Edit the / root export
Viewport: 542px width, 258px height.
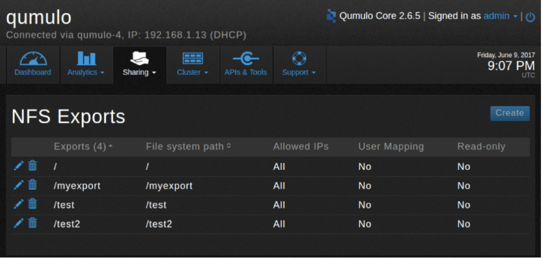[x=19, y=166]
